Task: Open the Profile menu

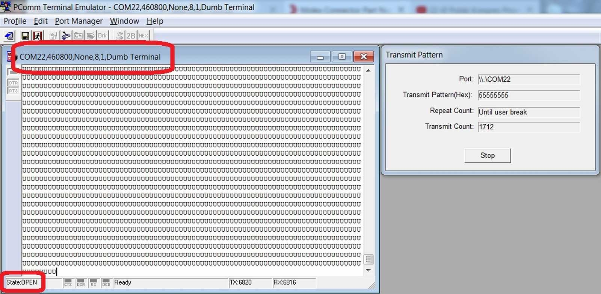Action: point(15,21)
